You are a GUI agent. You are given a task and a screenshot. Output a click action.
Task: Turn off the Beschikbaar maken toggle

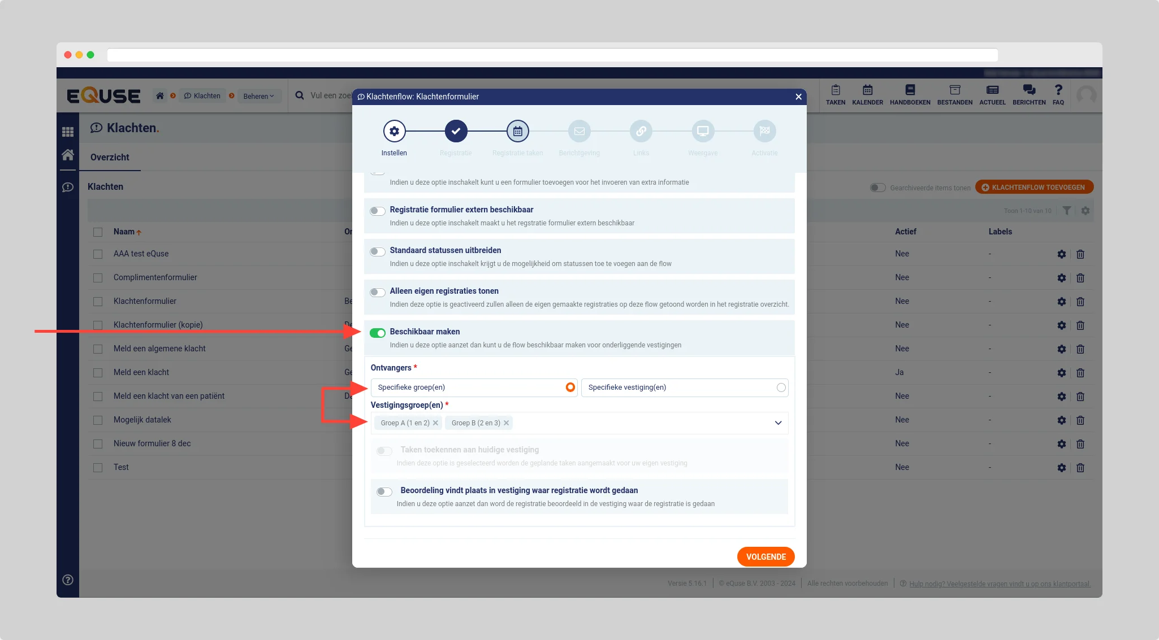[x=378, y=333]
